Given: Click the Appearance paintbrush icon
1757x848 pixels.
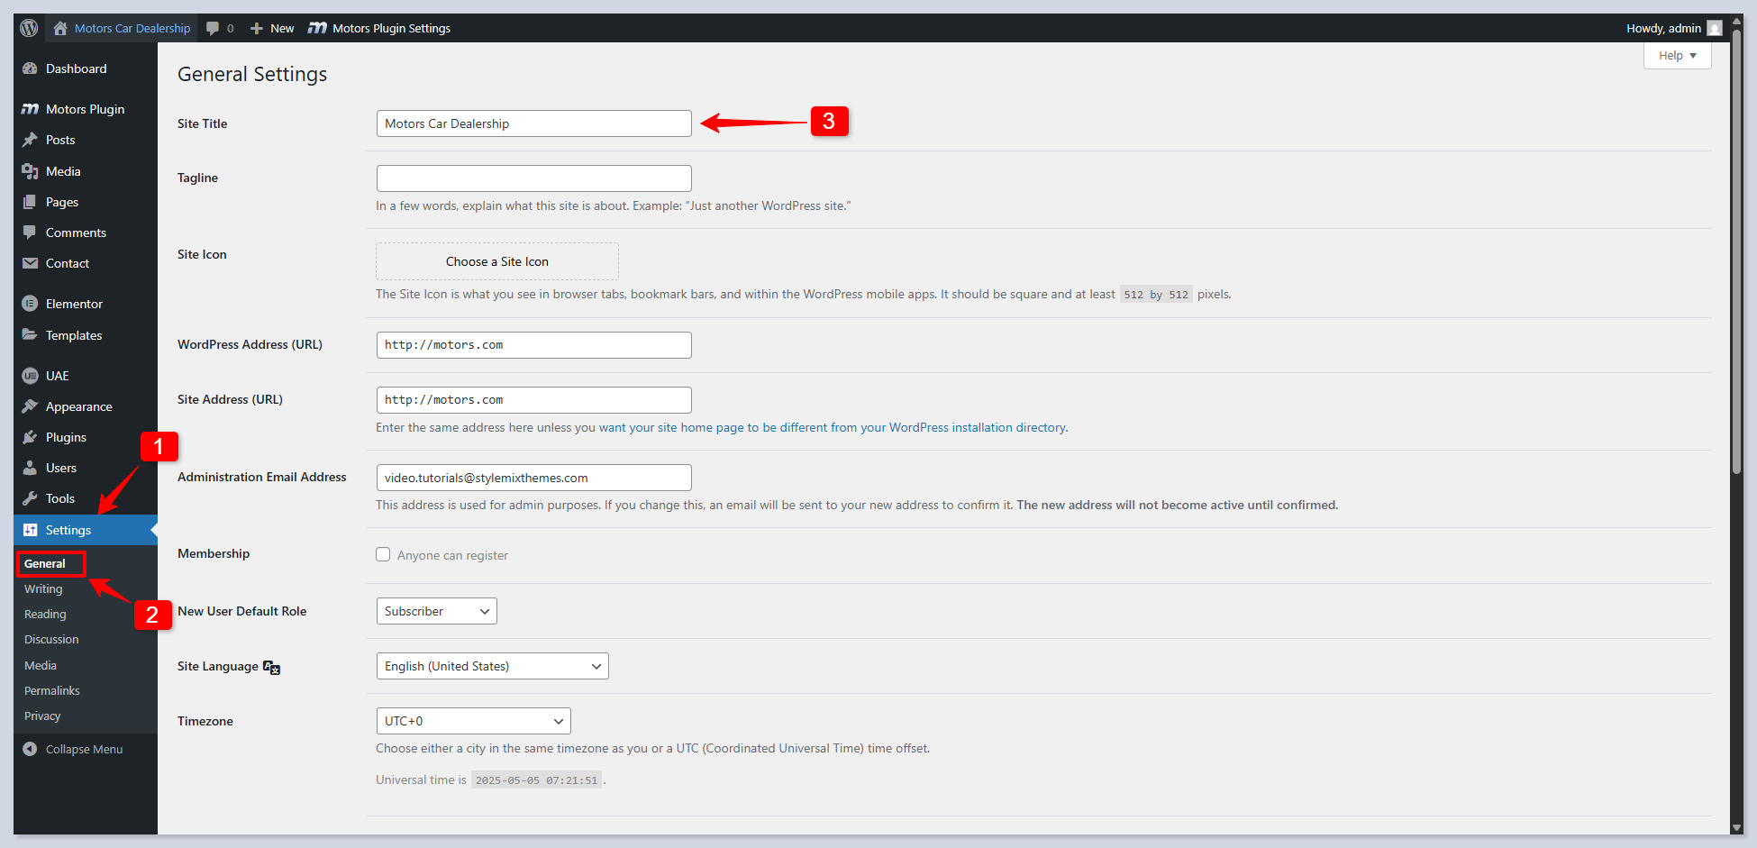Looking at the screenshot, I should click(30, 406).
